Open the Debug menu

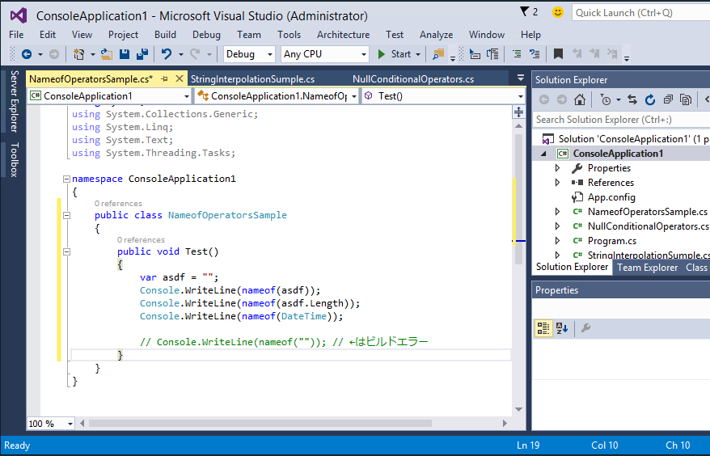coord(206,35)
